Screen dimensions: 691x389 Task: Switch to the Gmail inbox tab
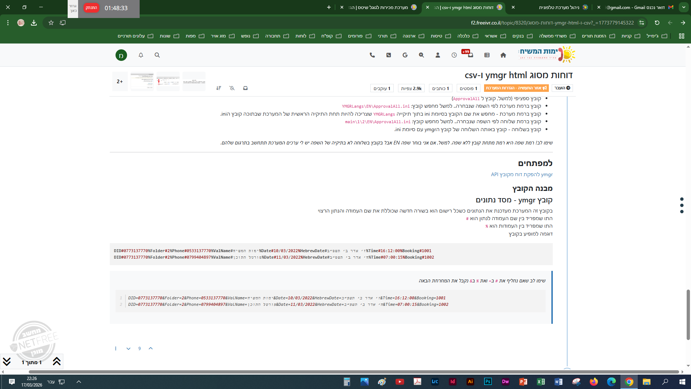click(637, 7)
